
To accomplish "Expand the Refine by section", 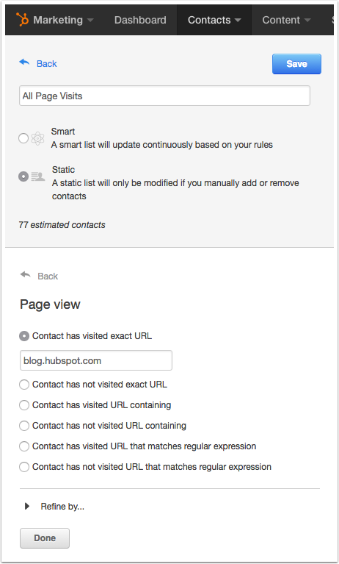I will (x=54, y=507).
